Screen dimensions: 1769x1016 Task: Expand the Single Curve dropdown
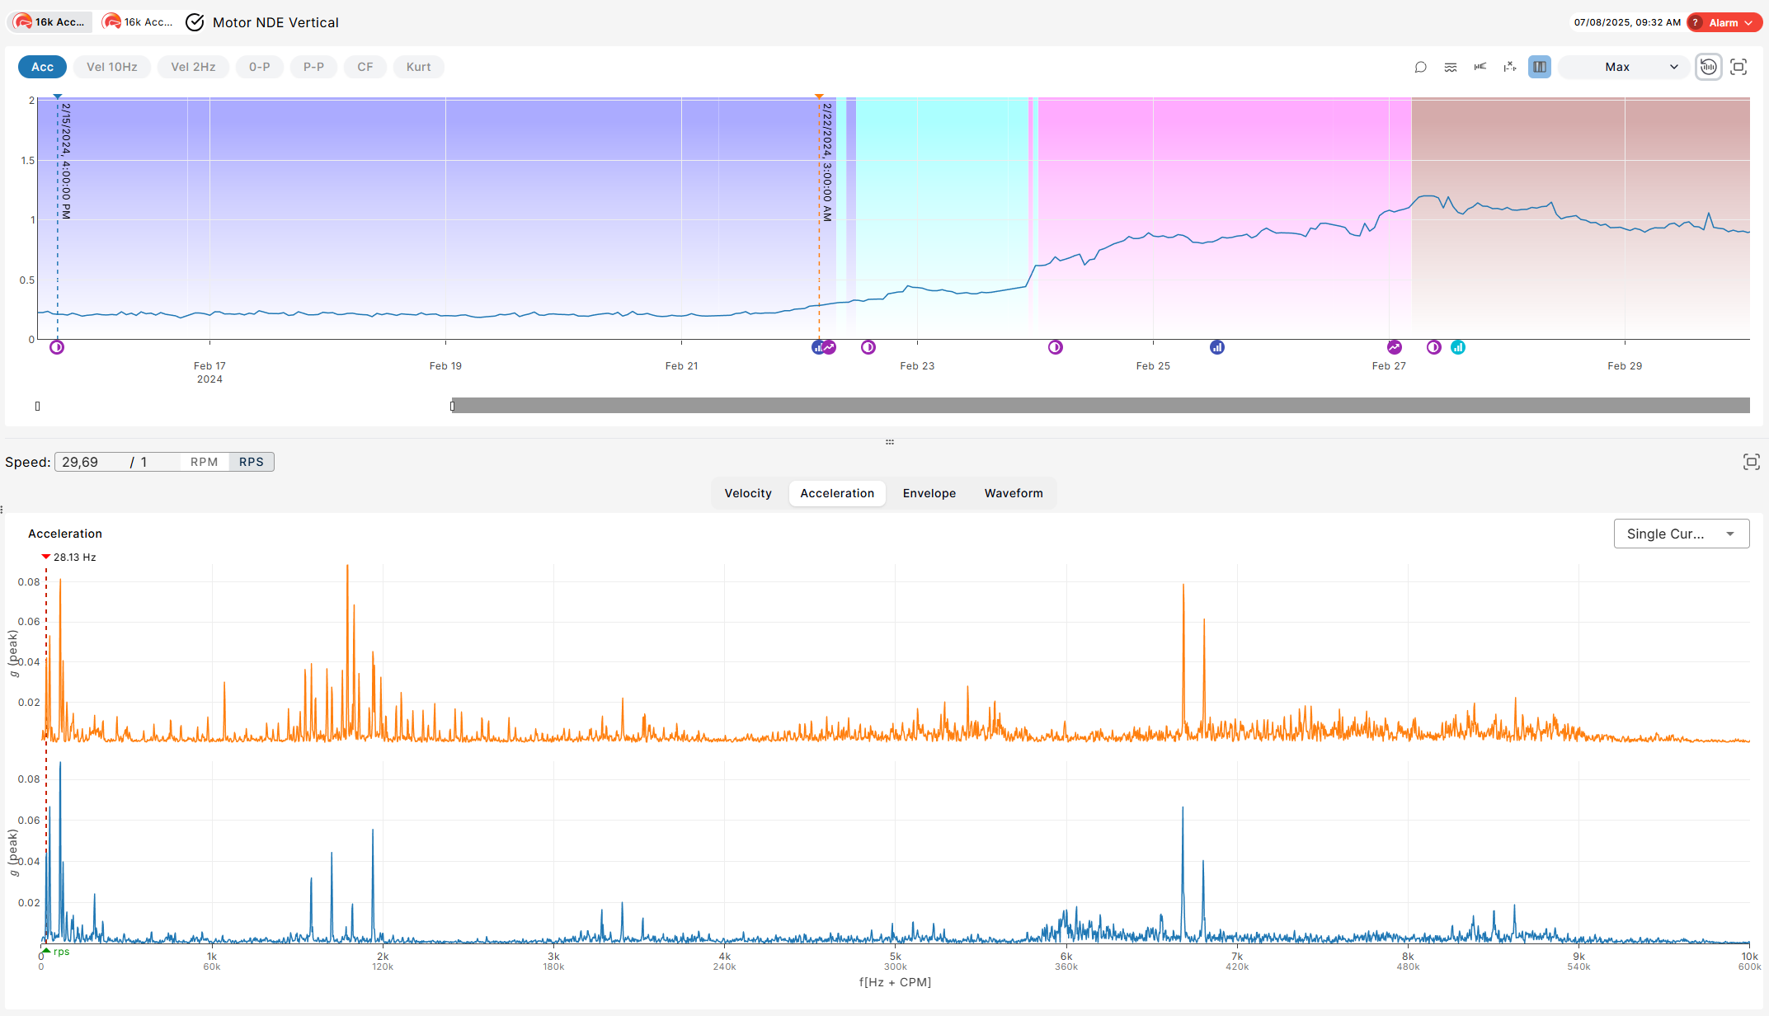pyautogui.click(x=1681, y=534)
